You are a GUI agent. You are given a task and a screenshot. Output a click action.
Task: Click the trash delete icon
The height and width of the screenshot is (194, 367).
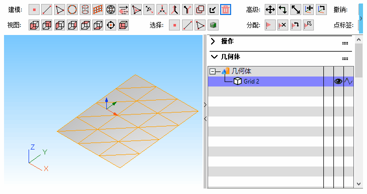[x=226, y=10]
